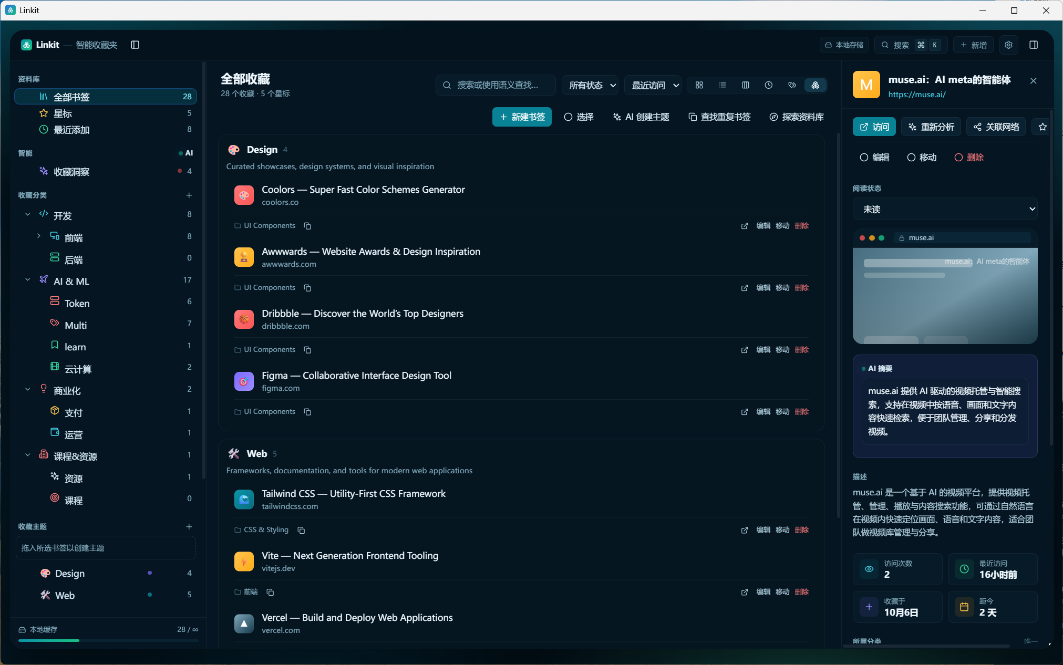Toggle 本地存储 storage mode
This screenshot has width=1063, height=665.
pos(844,45)
